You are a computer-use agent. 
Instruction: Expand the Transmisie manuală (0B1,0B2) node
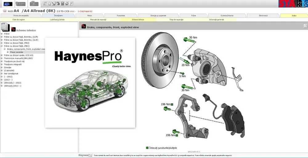pyautogui.click(x=2, y=58)
